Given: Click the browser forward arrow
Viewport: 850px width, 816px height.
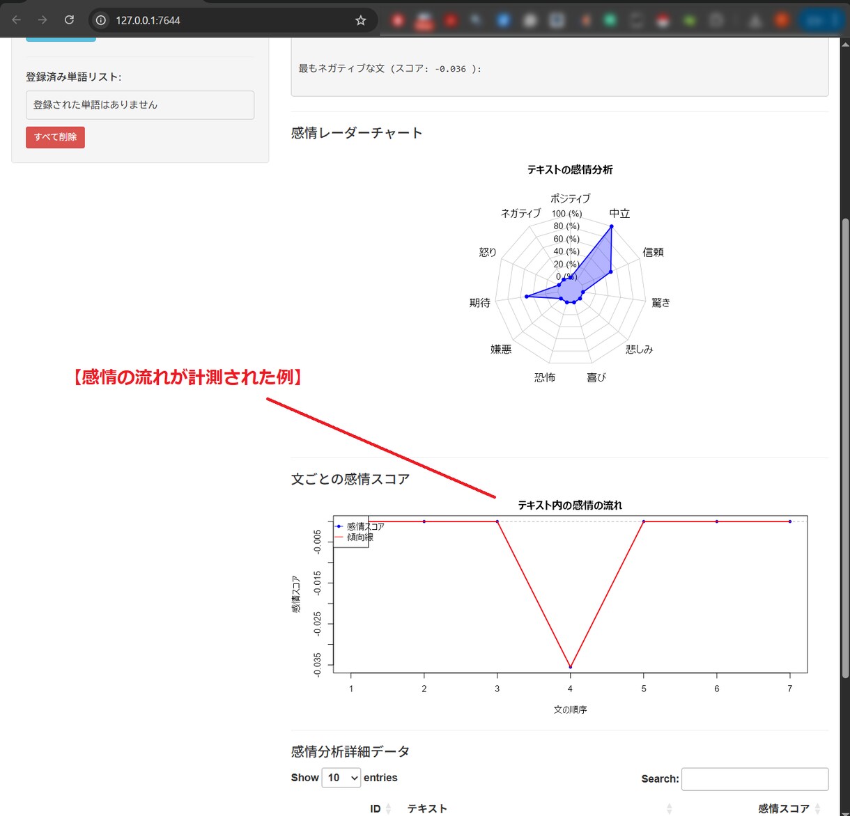Looking at the screenshot, I should click(x=42, y=20).
